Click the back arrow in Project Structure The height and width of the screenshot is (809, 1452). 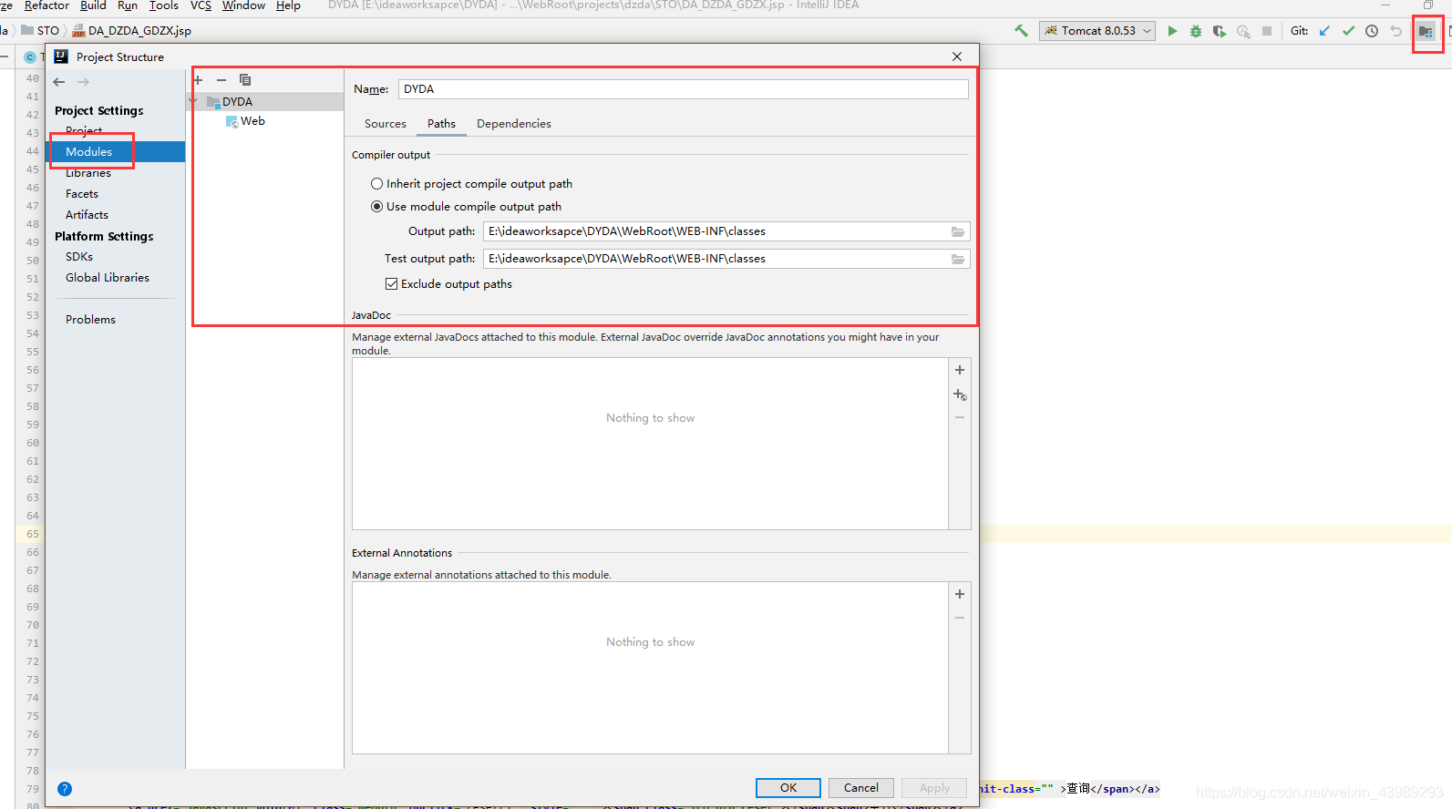tap(59, 82)
